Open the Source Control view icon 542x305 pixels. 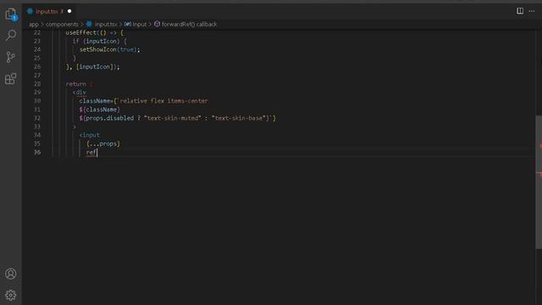point(11,57)
